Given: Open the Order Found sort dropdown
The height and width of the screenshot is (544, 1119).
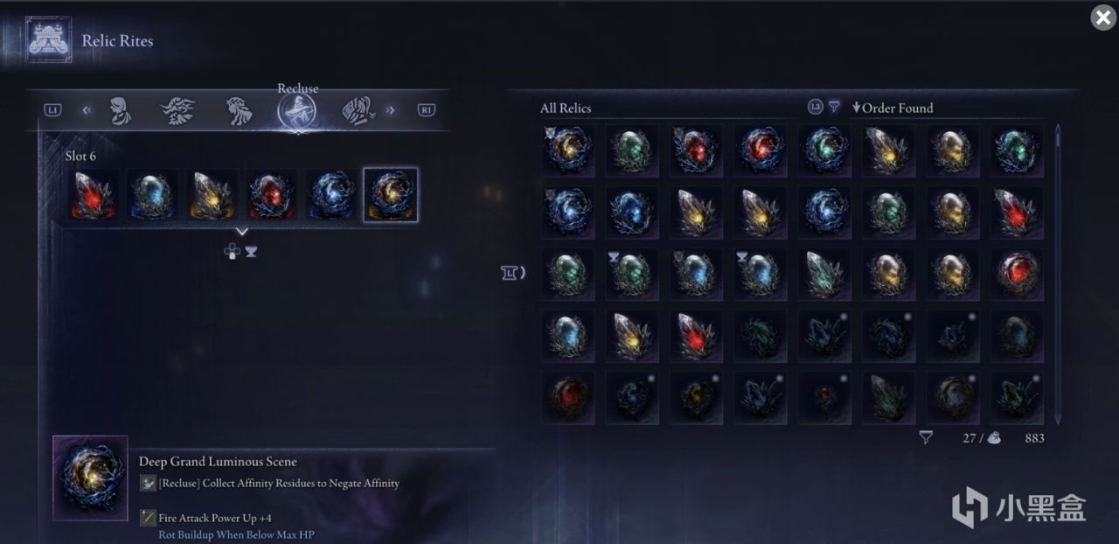Looking at the screenshot, I should 893,108.
